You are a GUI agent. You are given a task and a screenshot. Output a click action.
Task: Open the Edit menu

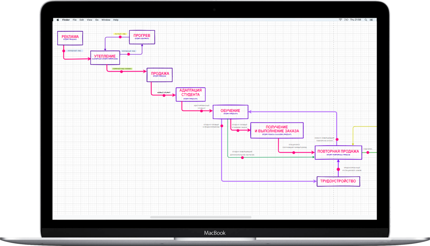tap(82, 20)
